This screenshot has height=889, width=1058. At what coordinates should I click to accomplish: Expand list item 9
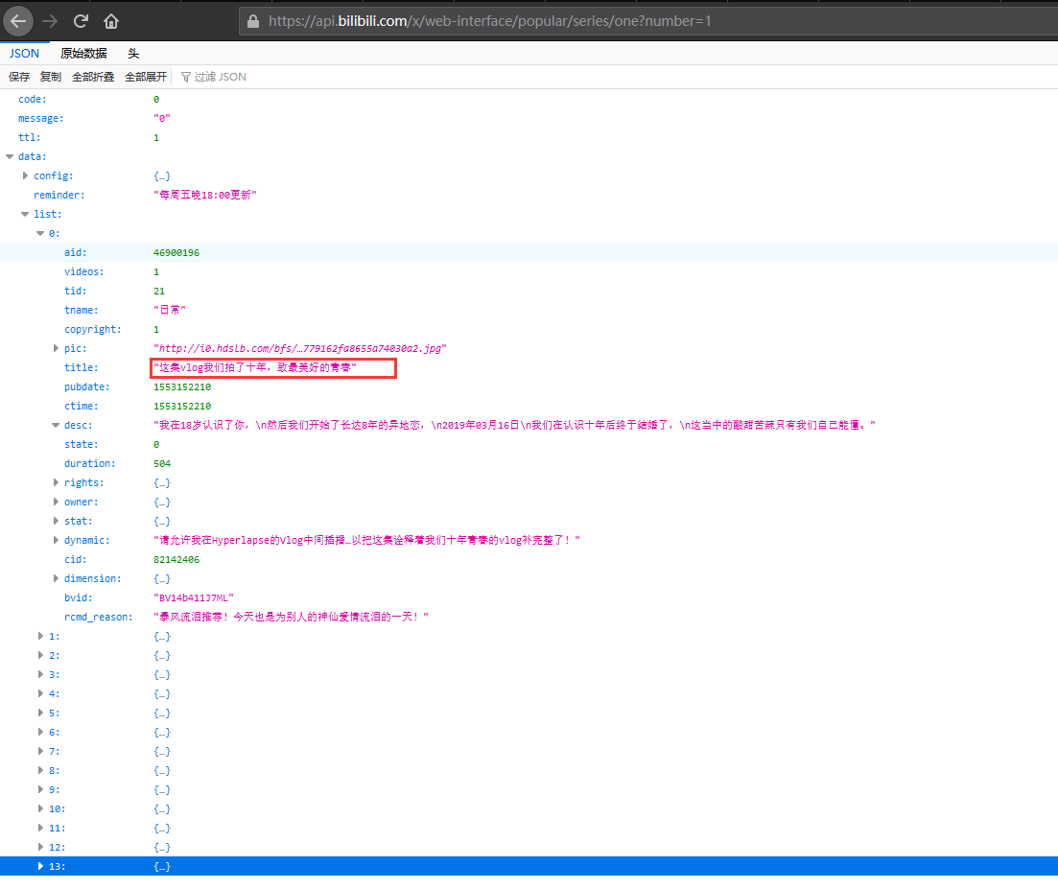[x=40, y=789]
